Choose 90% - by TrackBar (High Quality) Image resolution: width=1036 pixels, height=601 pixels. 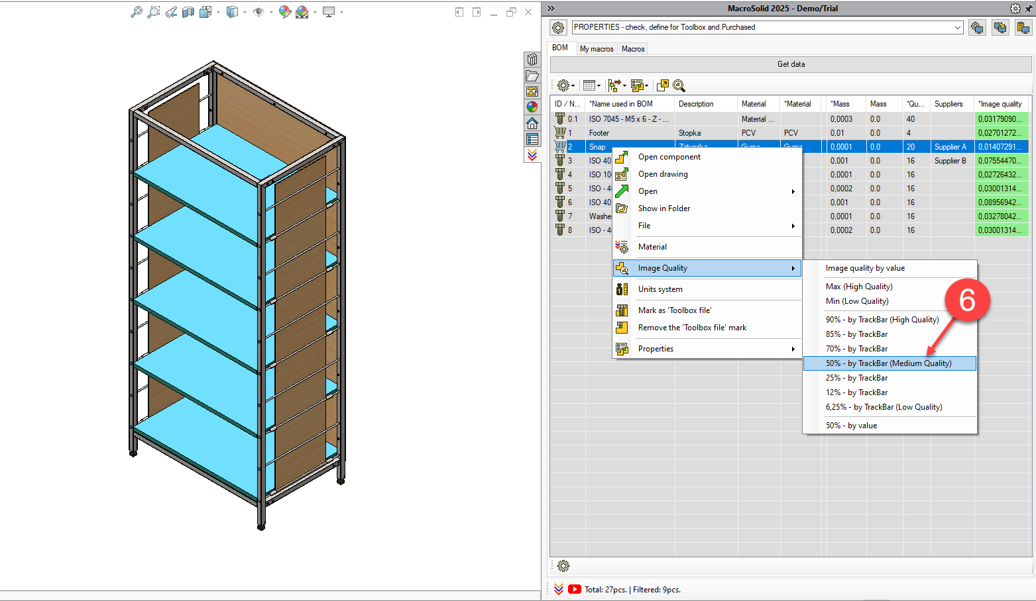coord(890,320)
